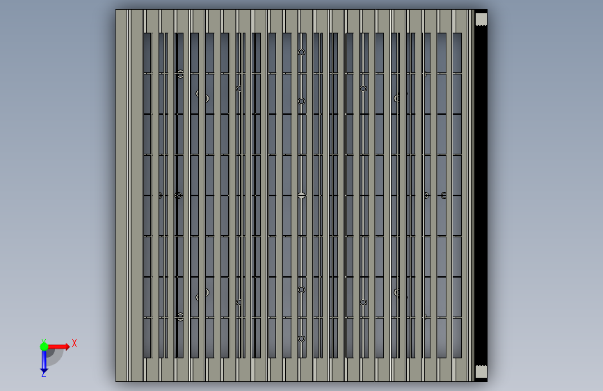The height and width of the screenshot is (391, 603).
Task: Select the small gray block at model's bottom-right corner
Action: (481, 372)
